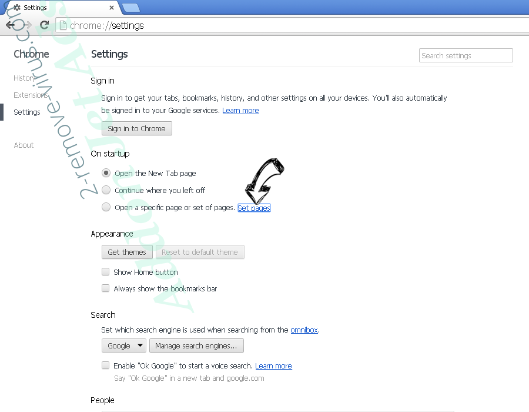Screen dimensions: 529x412
Task: Open History in the sidebar
Action: click(25, 78)
